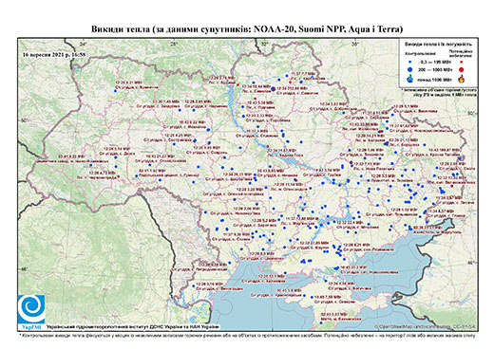Image resolution: width=494 pixels, height=349 pixels.
Task: Click the small blue dot legend symbol
Action: pos(410,63)
